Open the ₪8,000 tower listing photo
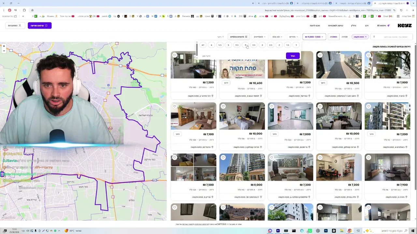This screenshot has height=234, width=417. coord(242,167)
